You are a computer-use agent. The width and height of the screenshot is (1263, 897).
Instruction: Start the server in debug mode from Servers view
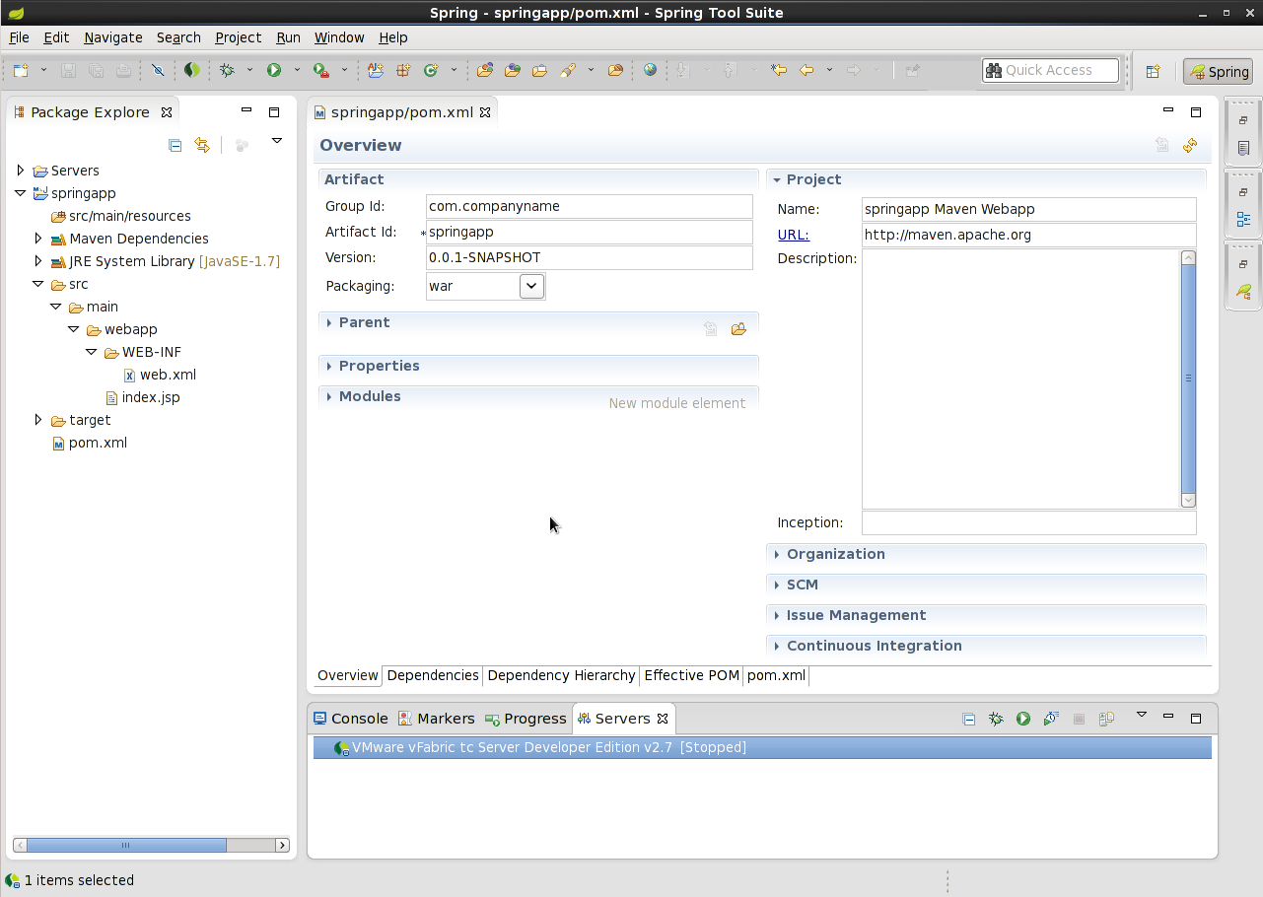click(x=996, y=719)
